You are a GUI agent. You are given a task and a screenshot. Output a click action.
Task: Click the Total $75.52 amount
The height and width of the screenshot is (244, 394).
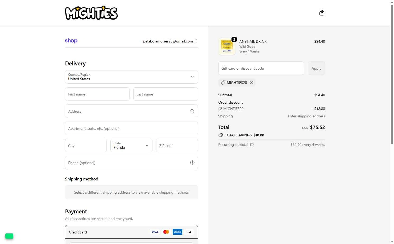point(317,127)
